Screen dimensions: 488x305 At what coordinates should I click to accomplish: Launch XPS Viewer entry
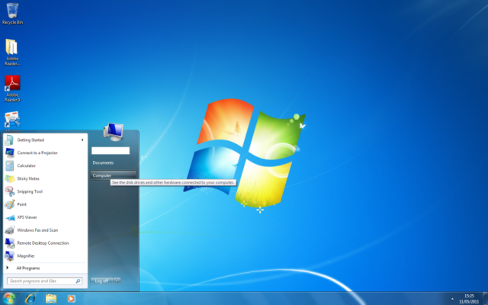pos(45,217)
